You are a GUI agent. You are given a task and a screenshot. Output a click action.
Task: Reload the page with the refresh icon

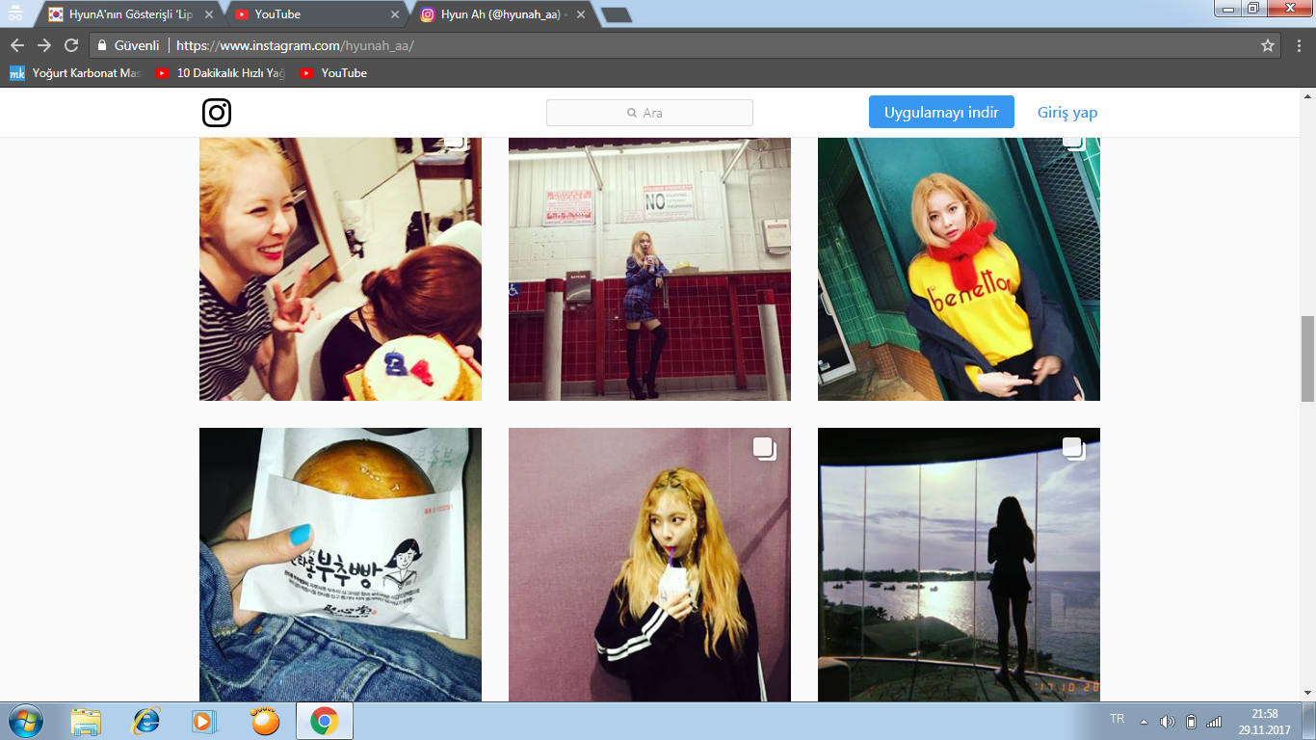click(x=71, y=45)
